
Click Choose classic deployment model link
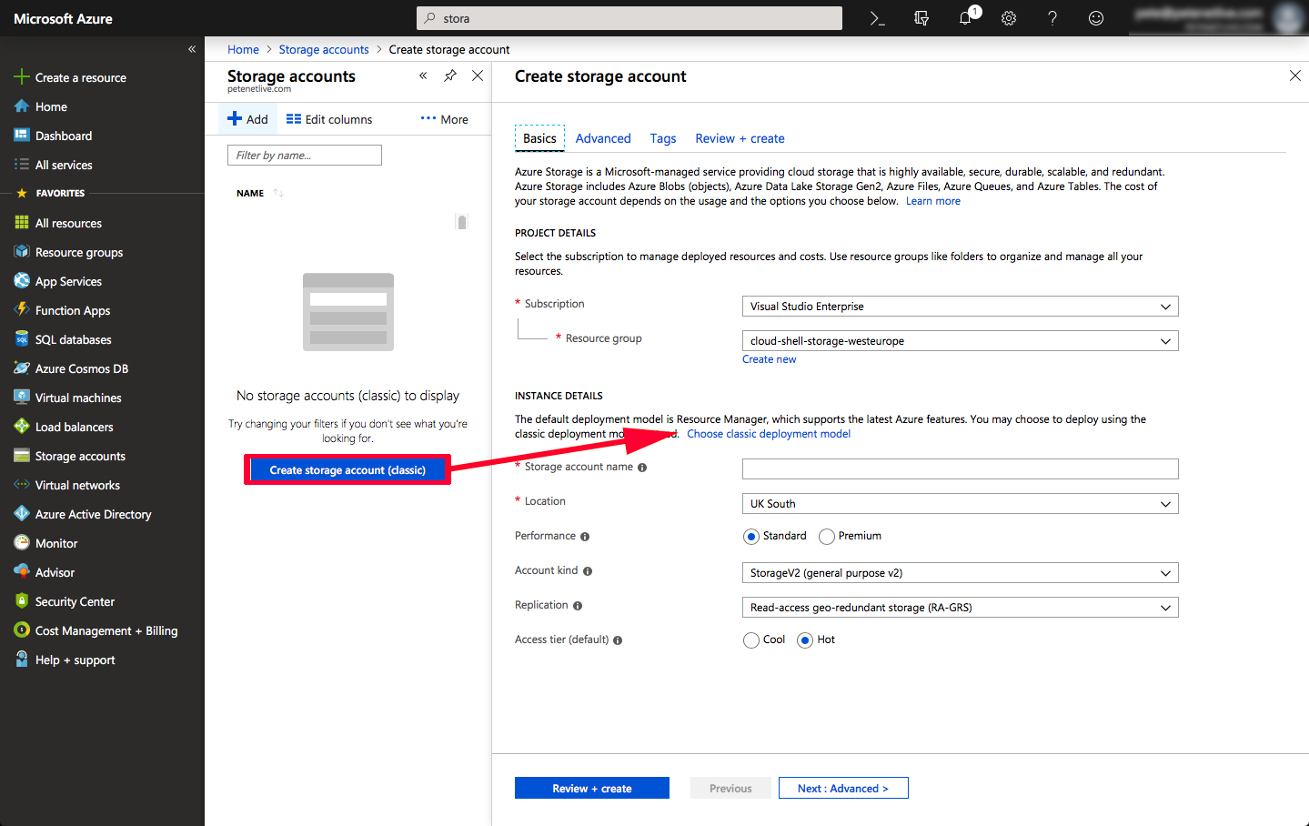tap(769, 434)
